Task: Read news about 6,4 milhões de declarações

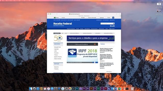Action: coord(106,50)
